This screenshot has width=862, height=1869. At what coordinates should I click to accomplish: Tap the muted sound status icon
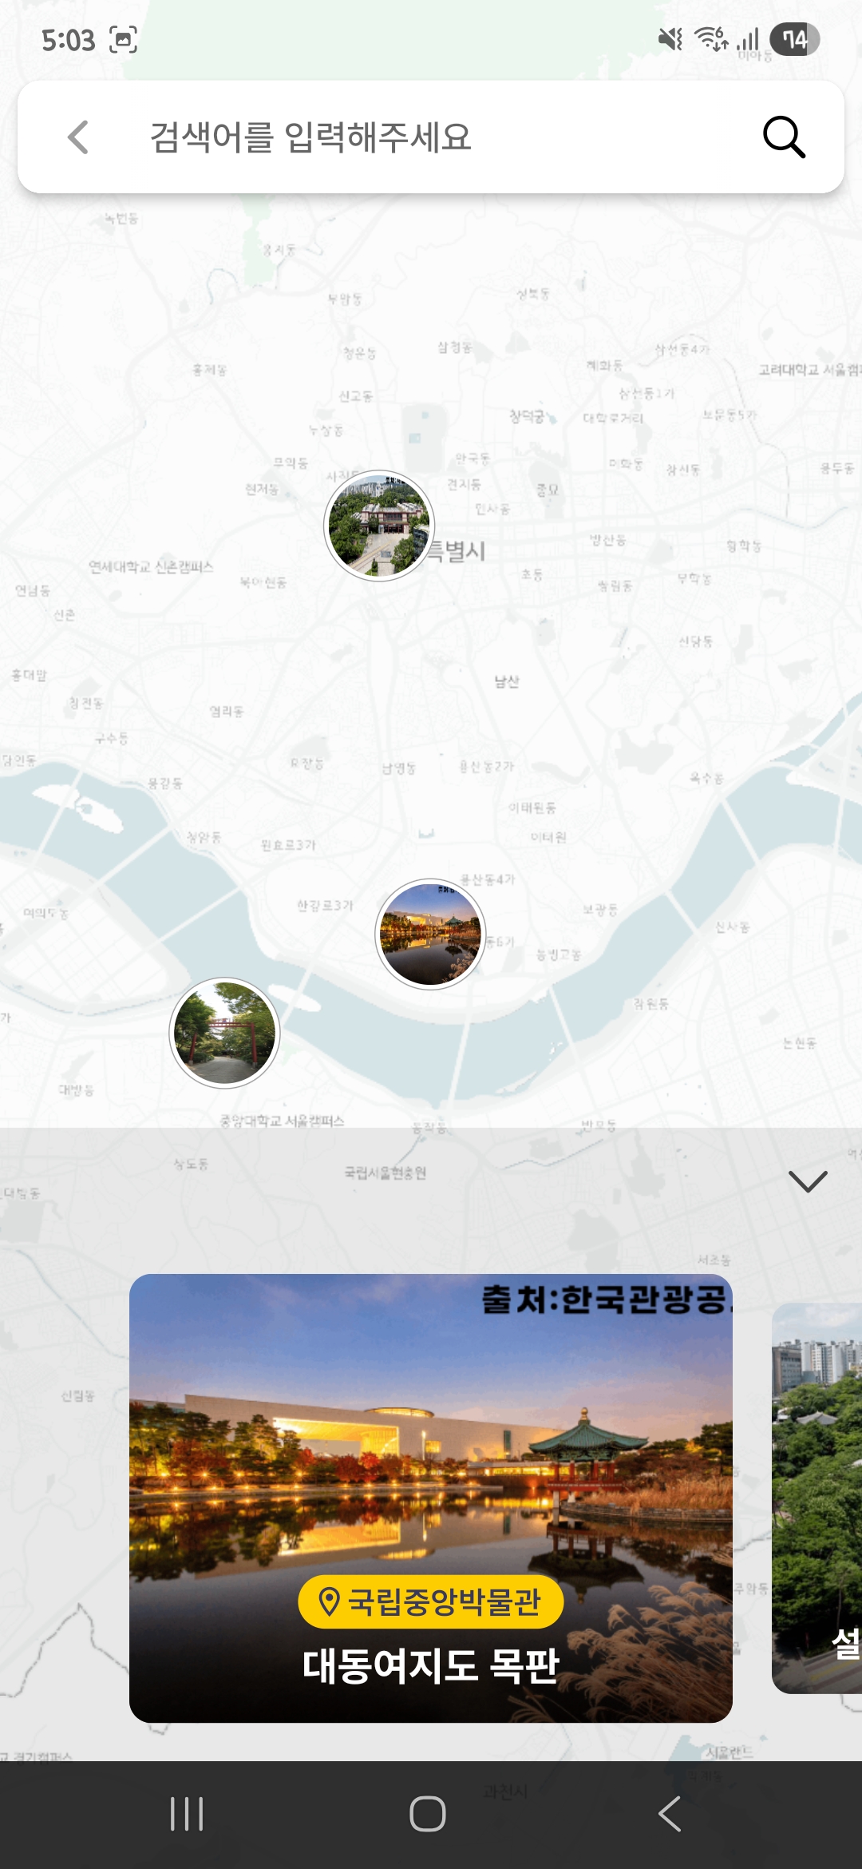tap(670, 38)
